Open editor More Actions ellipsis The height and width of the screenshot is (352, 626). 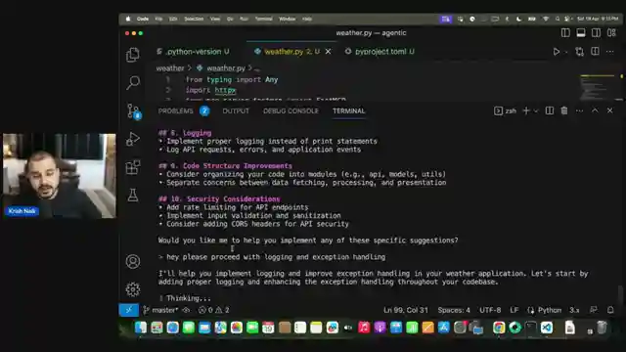pos(609,52)
